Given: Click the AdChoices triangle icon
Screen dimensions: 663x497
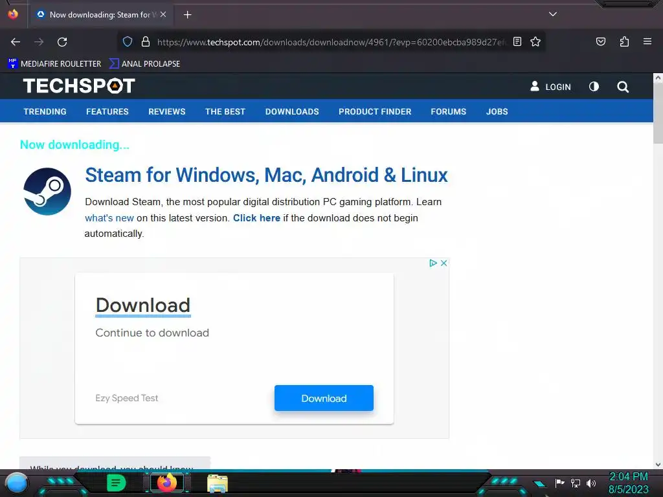Looking at the screenshot, I should tap(433, 263).
